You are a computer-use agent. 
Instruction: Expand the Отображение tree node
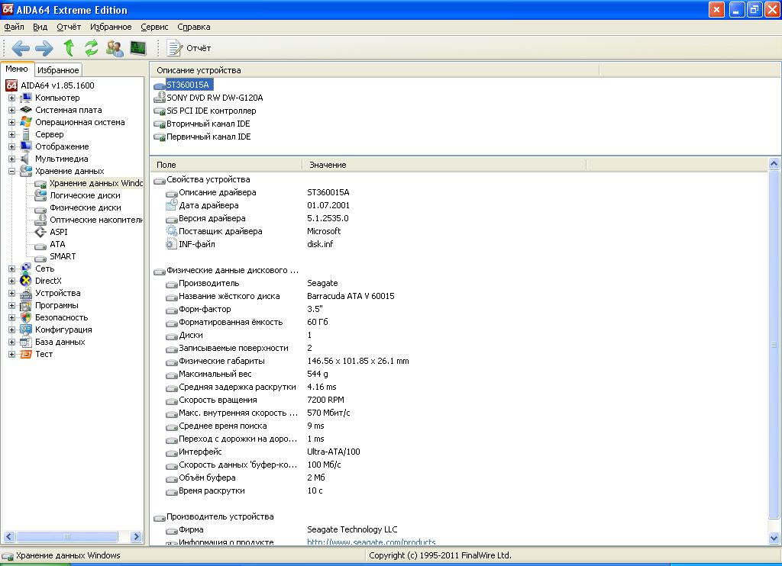click(x=11, y=146)
